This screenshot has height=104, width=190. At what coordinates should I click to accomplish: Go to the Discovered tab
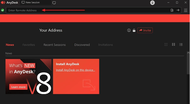click(82, 45)
